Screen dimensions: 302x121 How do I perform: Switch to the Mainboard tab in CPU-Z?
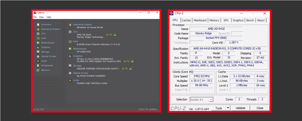200,20
